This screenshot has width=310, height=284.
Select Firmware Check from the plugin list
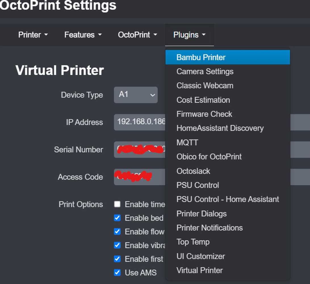[x=204, y=114]
